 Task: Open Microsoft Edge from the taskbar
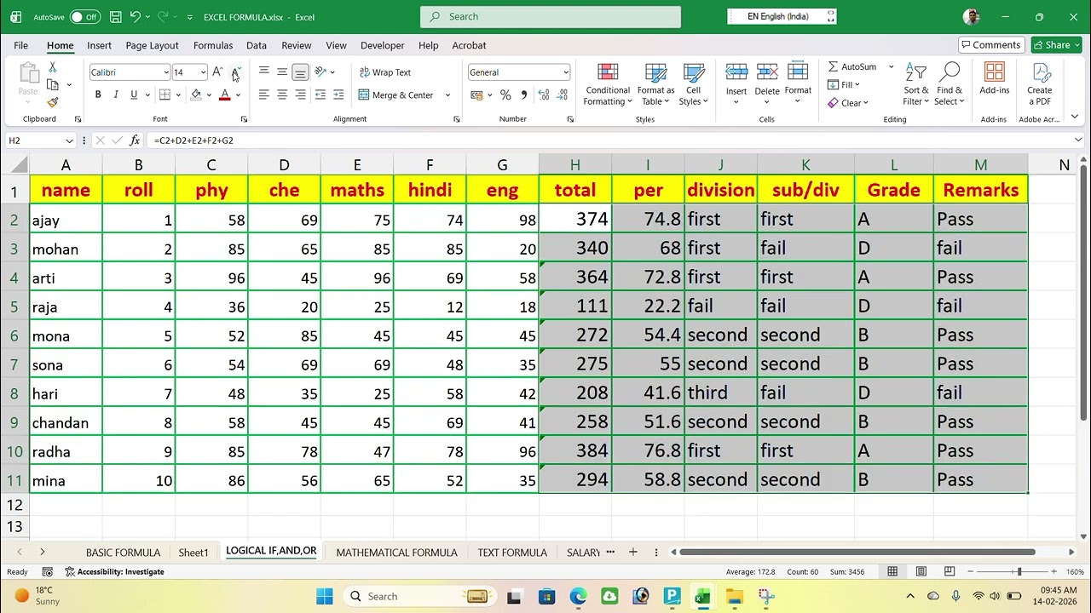coord(578,597)
